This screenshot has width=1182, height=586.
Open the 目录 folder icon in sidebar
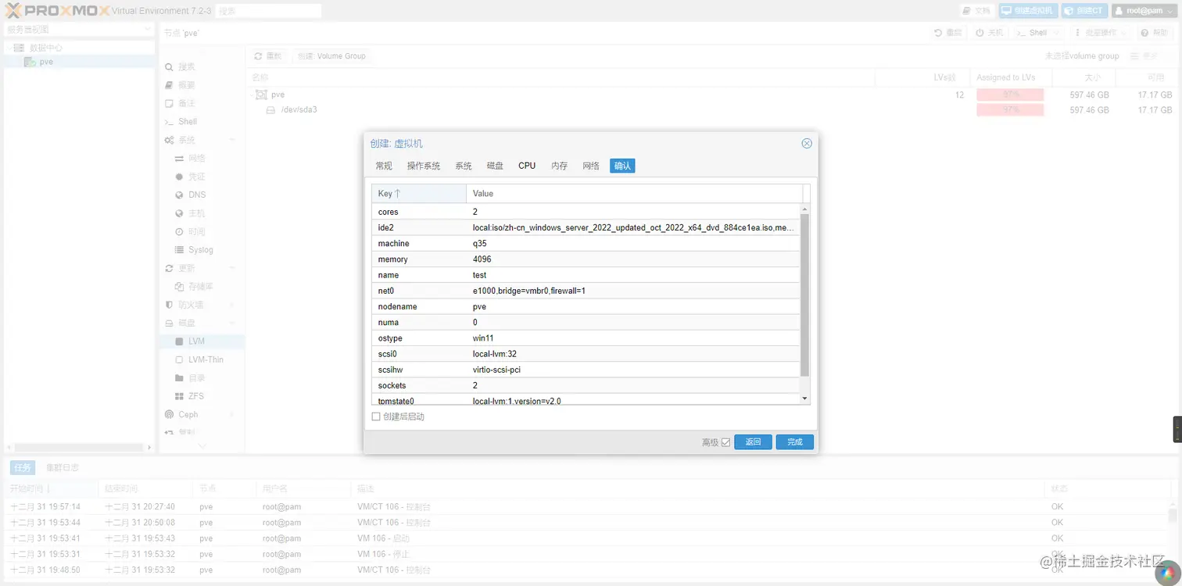[x=180, y=378]
